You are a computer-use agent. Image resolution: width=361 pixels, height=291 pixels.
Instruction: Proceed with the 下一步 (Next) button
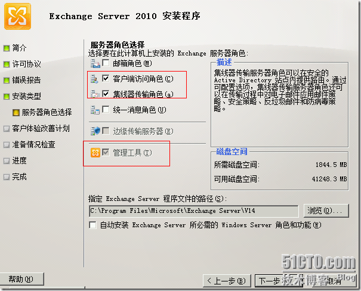[x=279, y=281]
